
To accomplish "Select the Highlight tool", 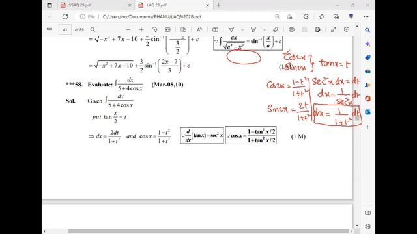I will (253, 30).
